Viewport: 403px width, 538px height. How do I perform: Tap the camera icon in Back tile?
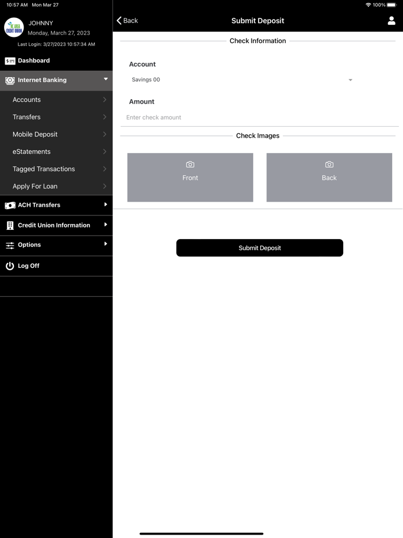329,165
